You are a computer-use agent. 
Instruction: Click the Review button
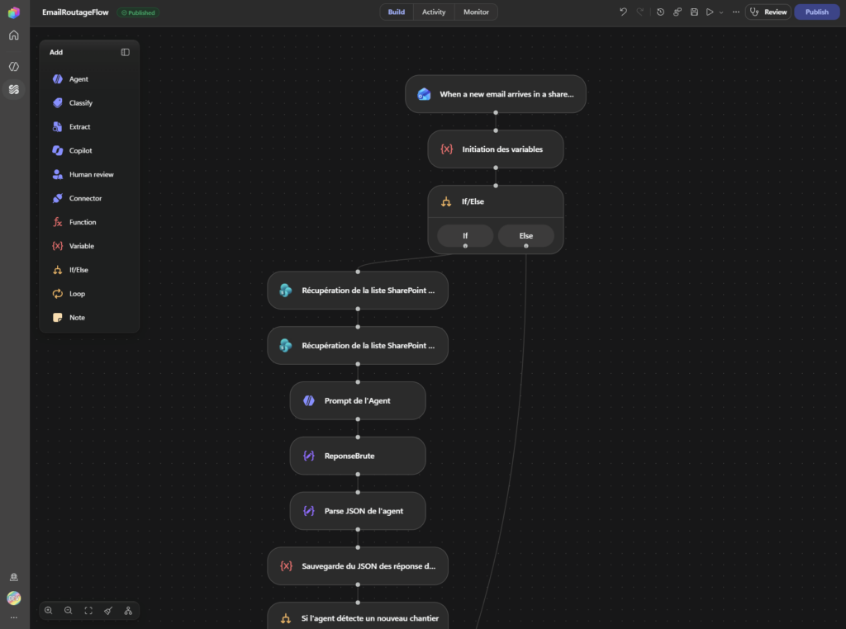coord(768,12)
